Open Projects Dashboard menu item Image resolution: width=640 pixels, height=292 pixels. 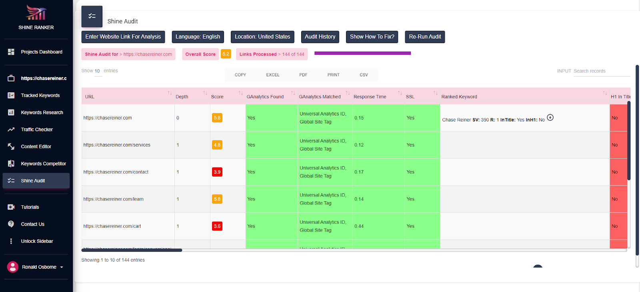[x=42, y=52]
